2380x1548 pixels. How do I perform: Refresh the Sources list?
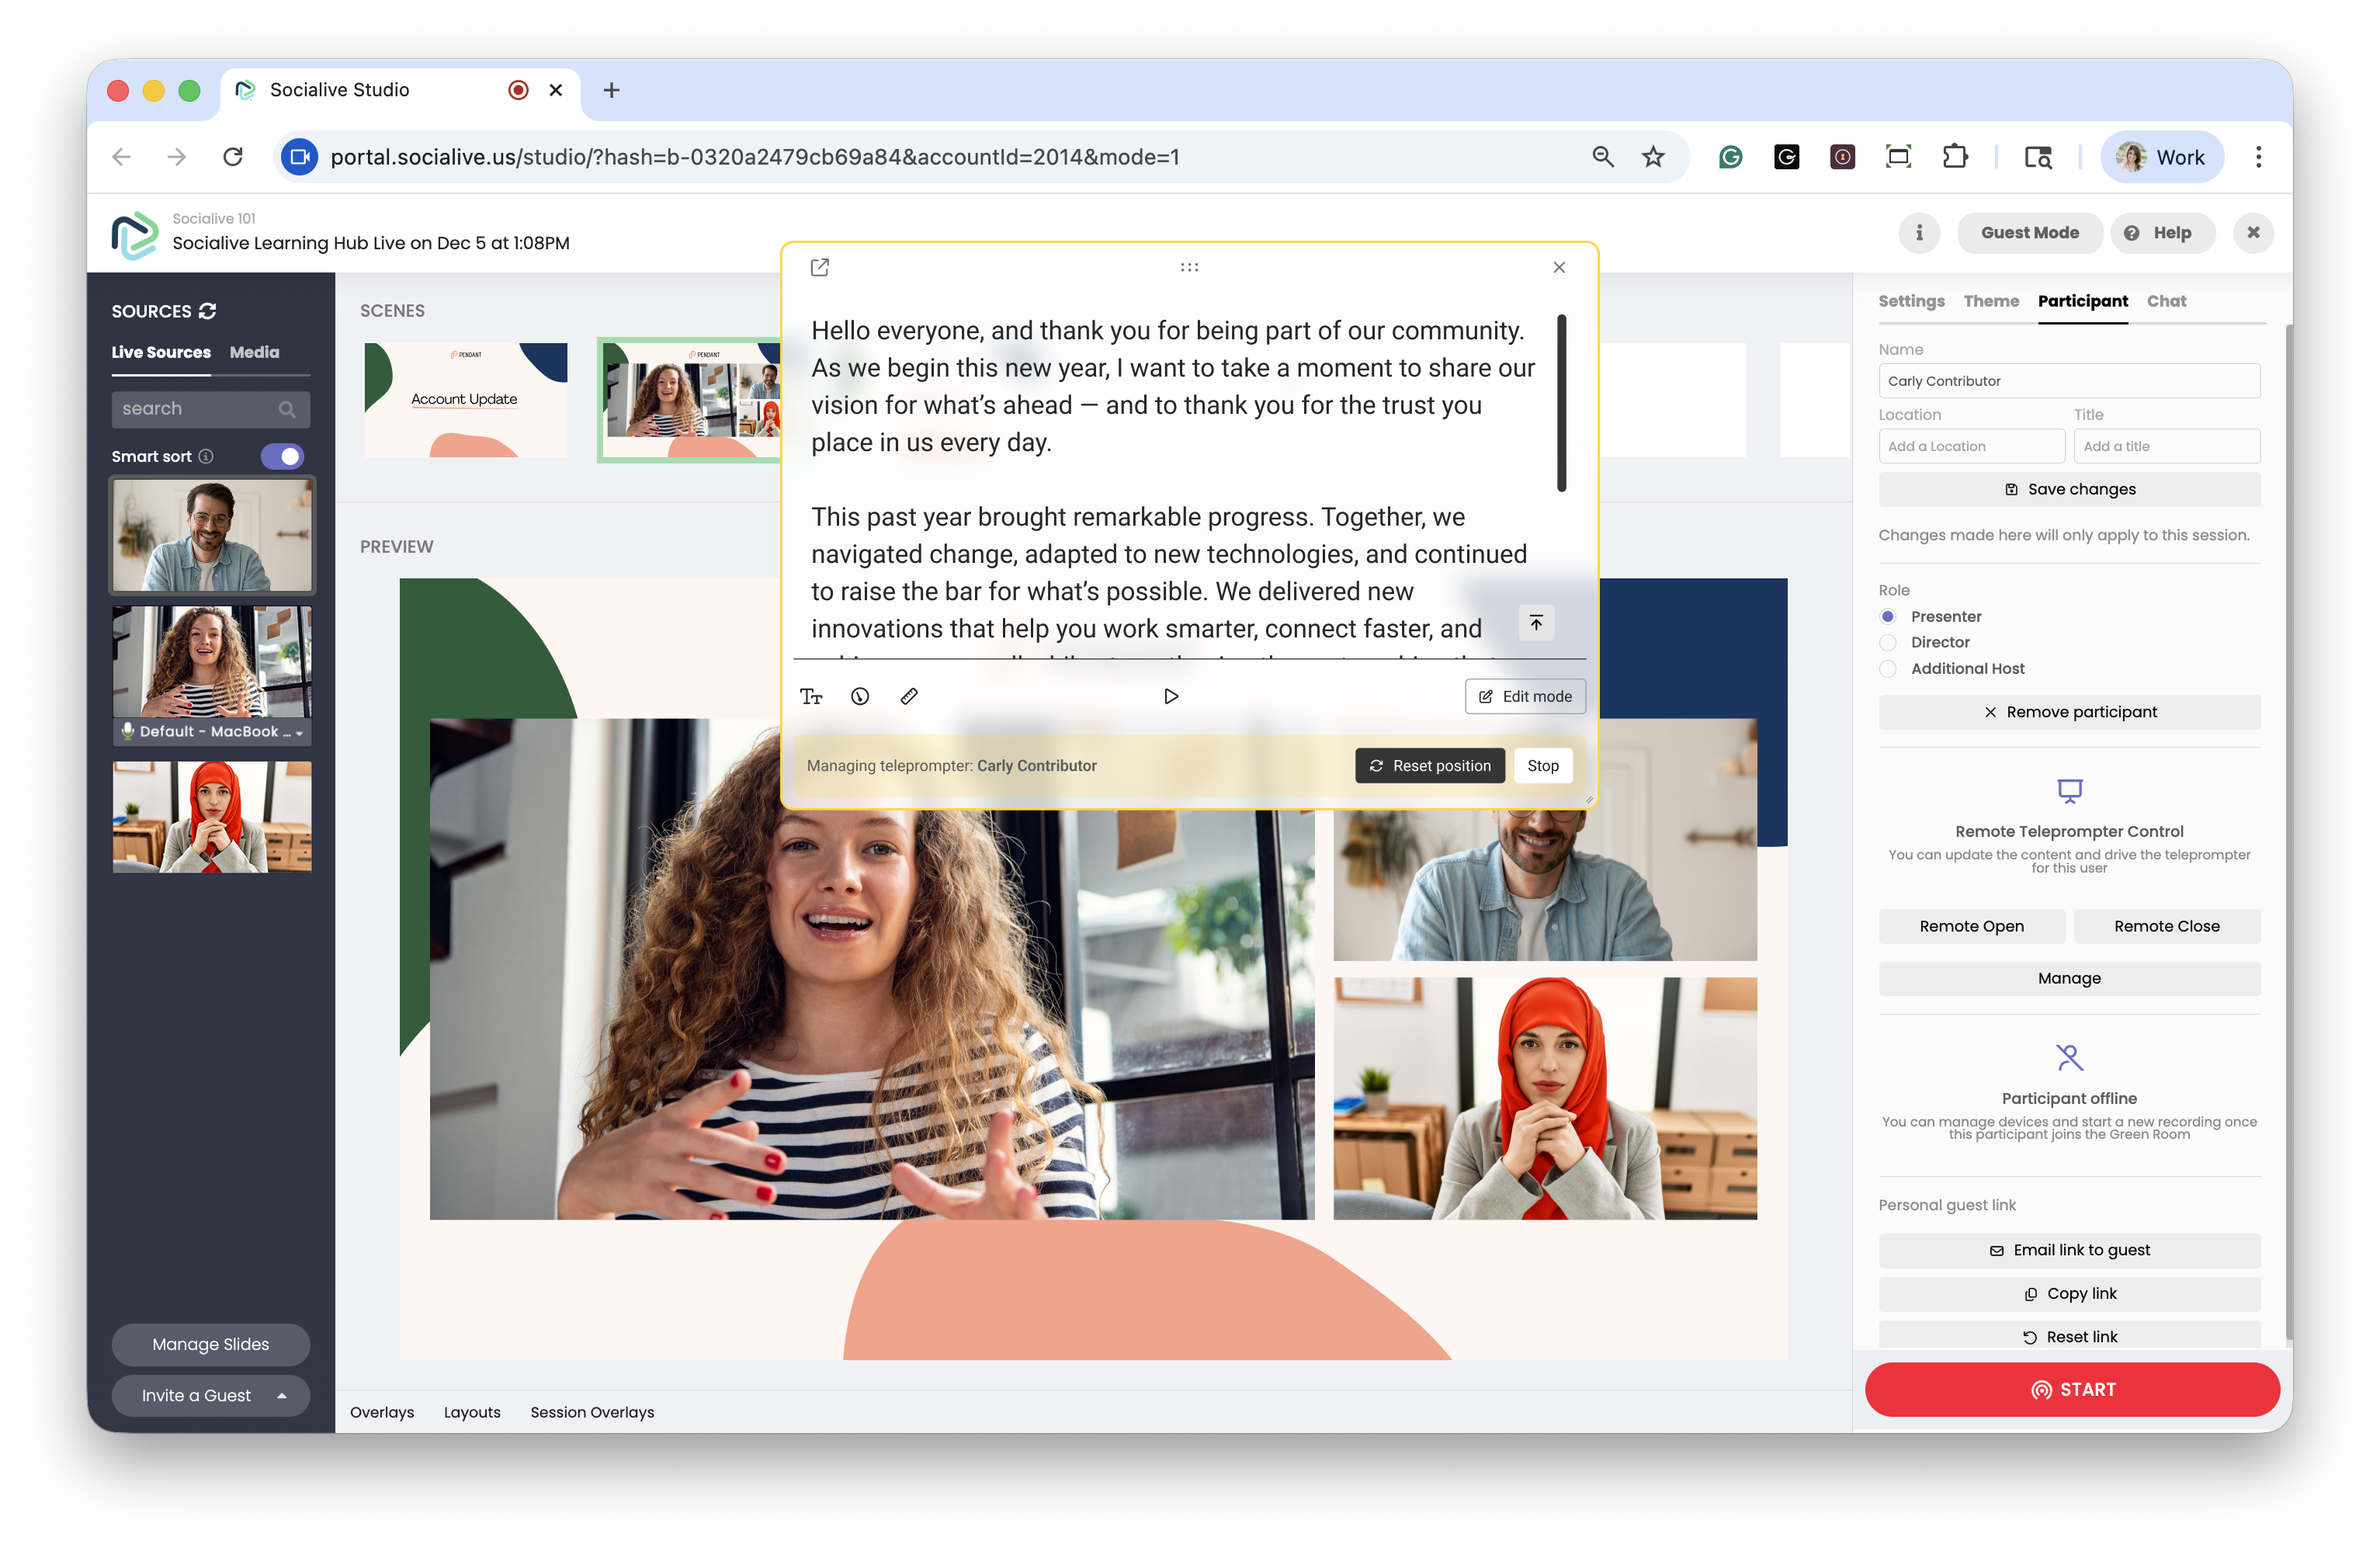pos(208,311)
